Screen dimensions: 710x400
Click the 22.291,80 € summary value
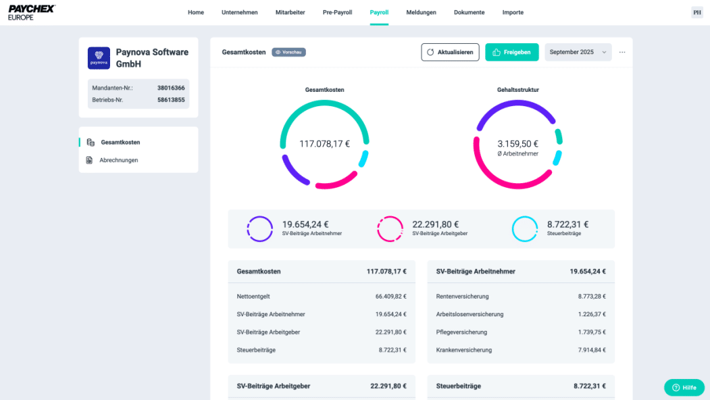tap(435, 224)
